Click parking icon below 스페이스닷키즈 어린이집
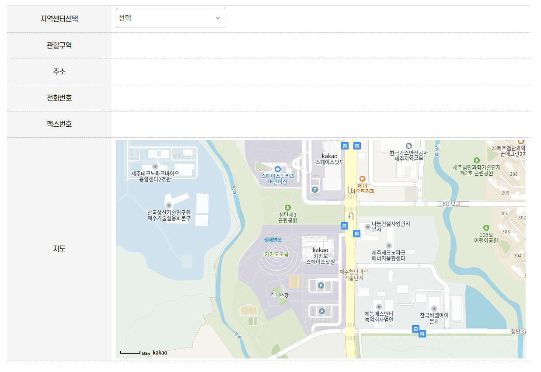Image resolution: width=541 pixels, height=372 pixels. point(314,189)
